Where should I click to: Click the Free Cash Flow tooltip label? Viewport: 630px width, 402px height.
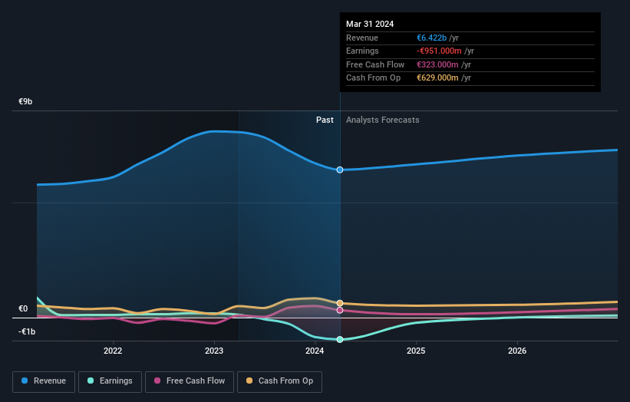375,64
